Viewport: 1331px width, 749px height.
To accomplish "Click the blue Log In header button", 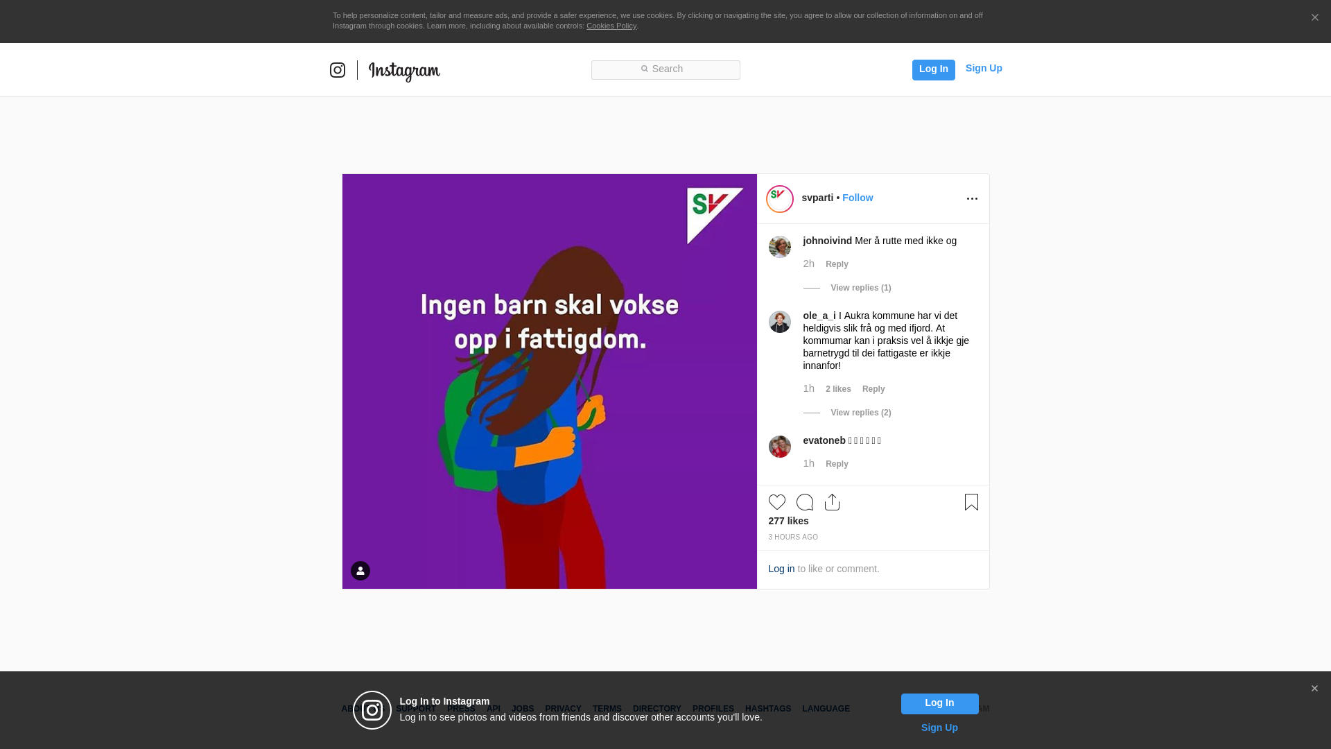I will click(933, 69).
